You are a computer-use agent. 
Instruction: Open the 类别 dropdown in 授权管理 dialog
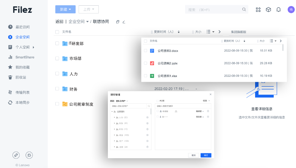point(122,101)
